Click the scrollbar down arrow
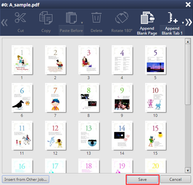The image size is (193, 185). [x=188, y=170]
